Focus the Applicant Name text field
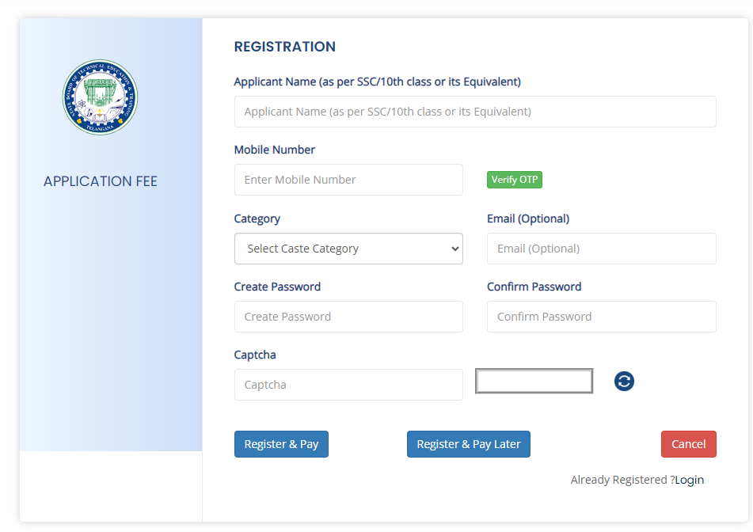The height and width of the screenshot is (532, 753). pyautogui.click(x=475, y=112)
